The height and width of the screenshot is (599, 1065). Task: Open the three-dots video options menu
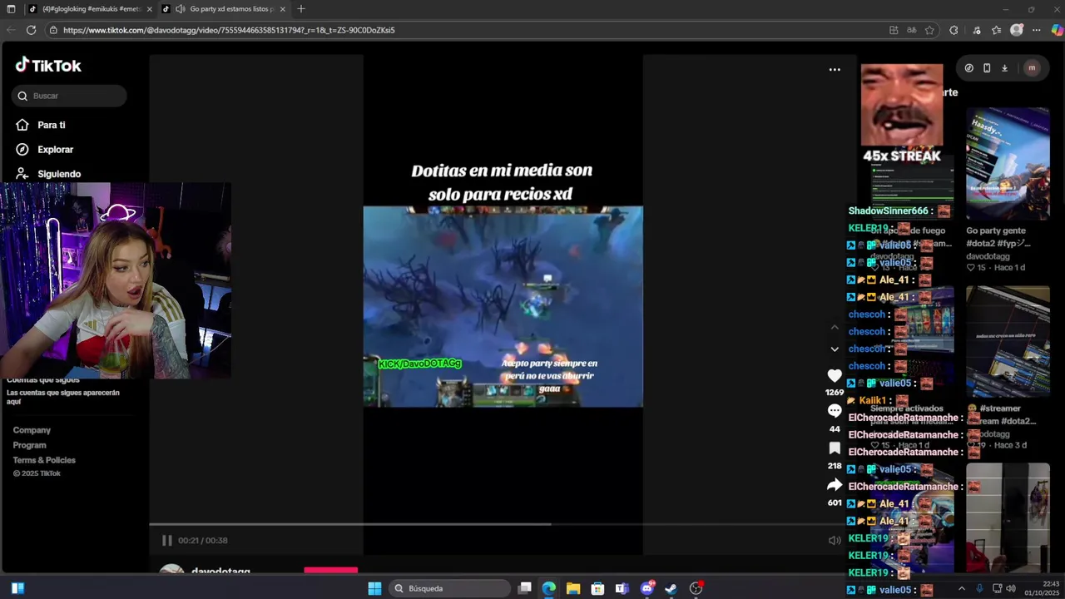[835, 69]
